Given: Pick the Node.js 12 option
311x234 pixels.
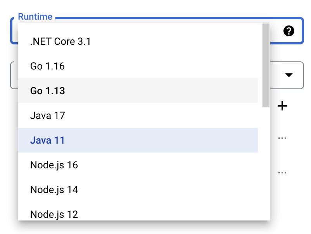Looking at the screenshot, I should (54, 214).
